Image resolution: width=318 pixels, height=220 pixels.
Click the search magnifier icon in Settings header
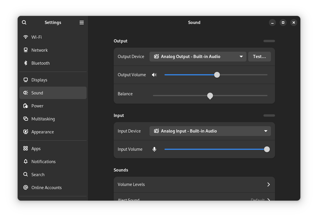[24, 23]
